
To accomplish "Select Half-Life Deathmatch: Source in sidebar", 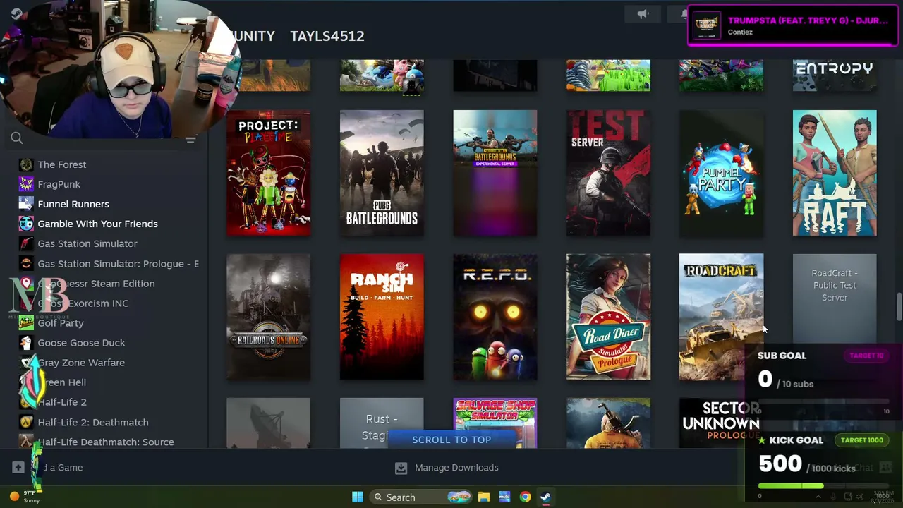I will (106, 442).
